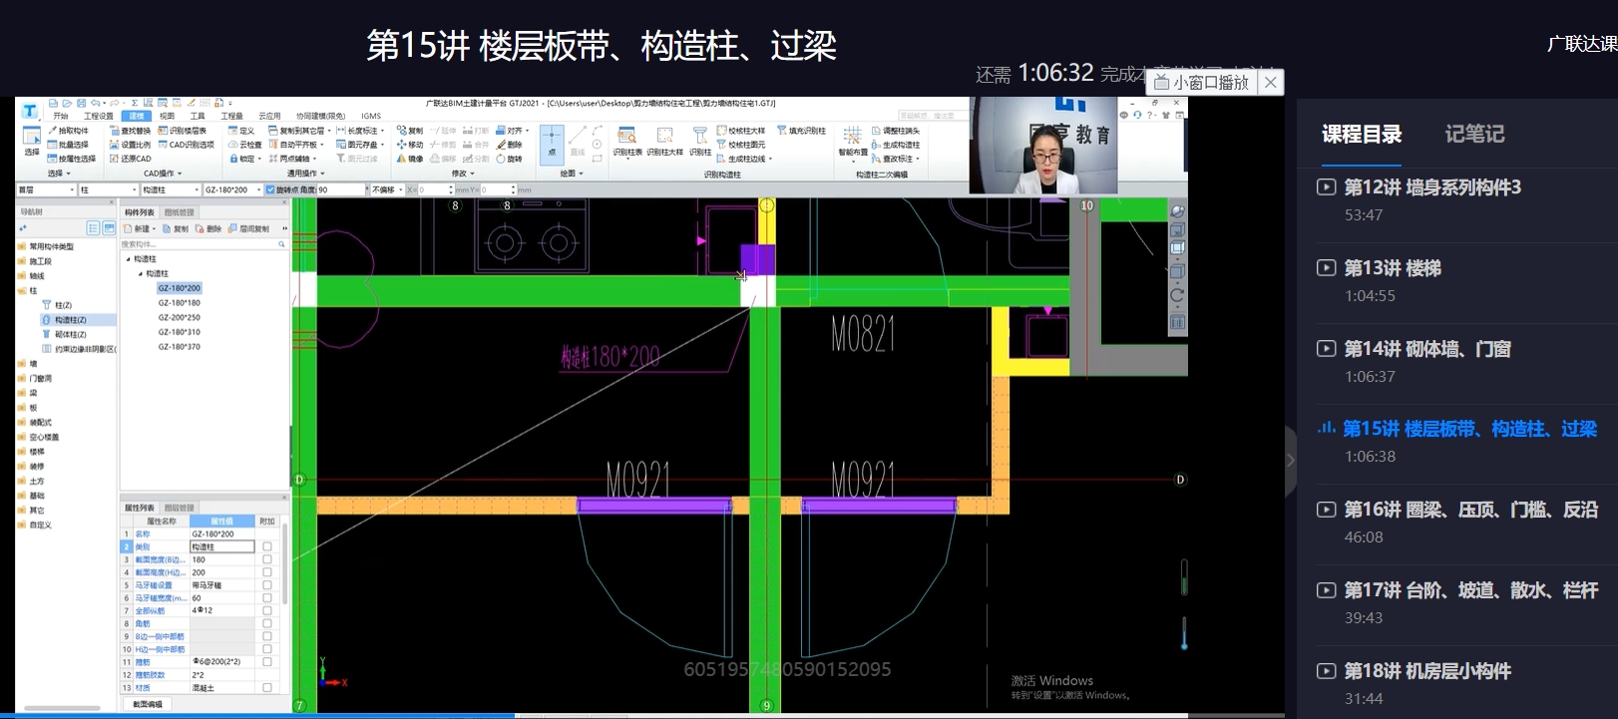The width and height of the screenshot is (1618, 719).
Task: Click the 定义 define tool
Action: pos(241,131)
